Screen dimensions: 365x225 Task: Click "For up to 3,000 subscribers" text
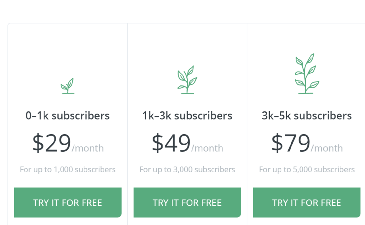tap(187, 169)
